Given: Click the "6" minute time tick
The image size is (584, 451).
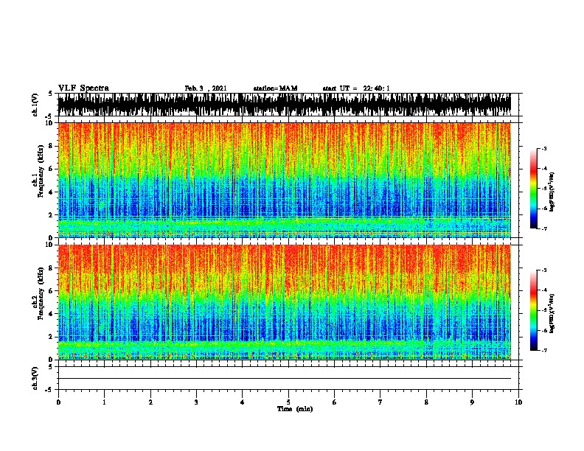Looking at the screenshot, I should pyautogui.click(x=335, y=402).
